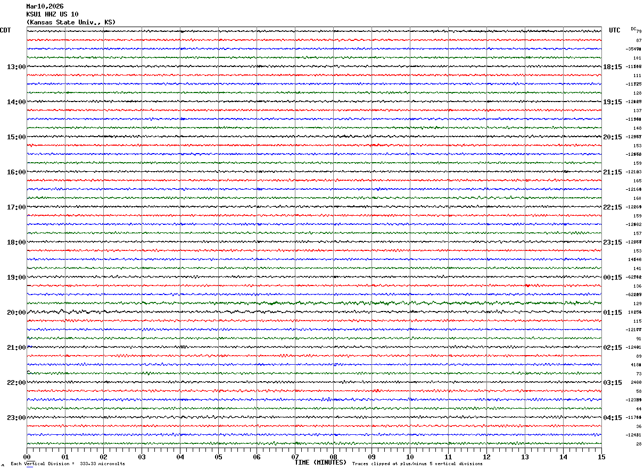The width and height of the screenshot is (644, 471).
Task: Select the CDT timezone label
Action: (5, 30)
